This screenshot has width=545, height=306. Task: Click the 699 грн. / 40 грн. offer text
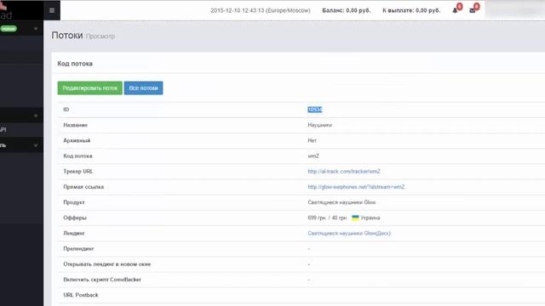327,218
